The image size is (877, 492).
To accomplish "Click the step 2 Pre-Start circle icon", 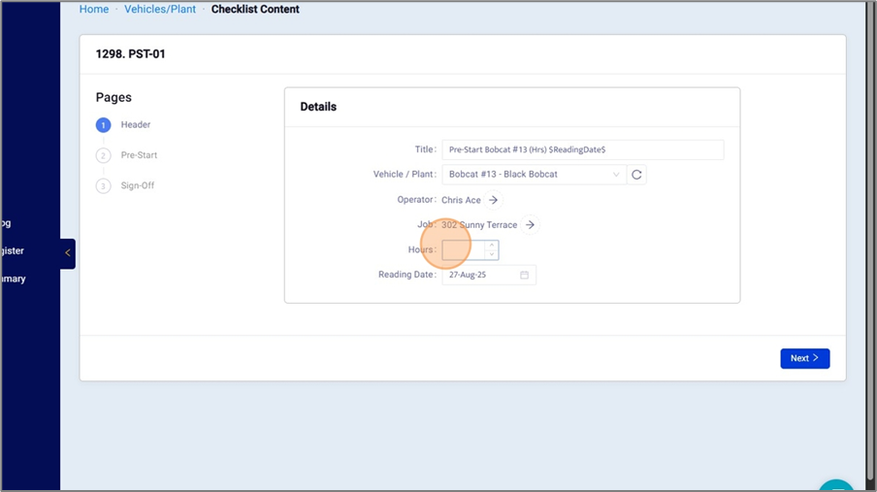I will (x=103, y=155).
